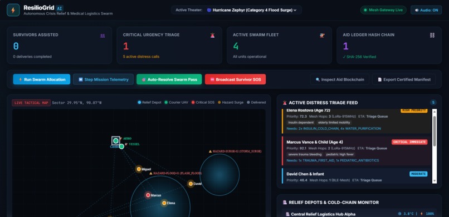Click the CRITICAL IMMEDIATE tag
Screen dimensions: 449x217
pyautogui.click(x=409, y=142)
